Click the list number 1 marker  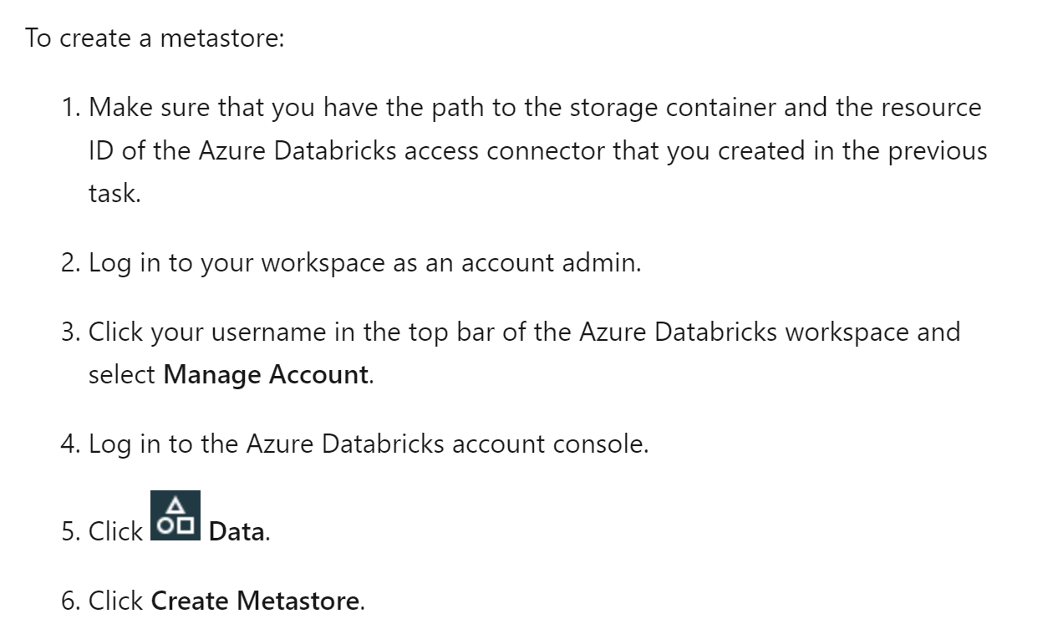tap(70, 107)
